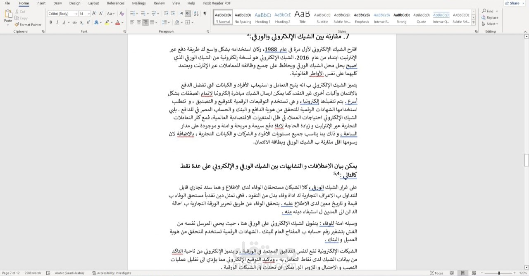
Task: Open the Font dialog launcher
Action: point(124,31)
